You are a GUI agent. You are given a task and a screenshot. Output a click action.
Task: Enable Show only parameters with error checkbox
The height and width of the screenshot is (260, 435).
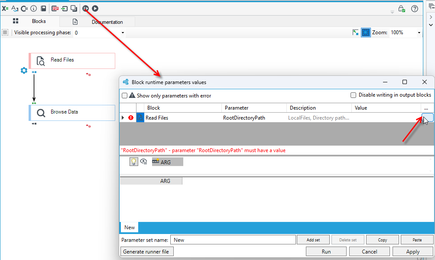click(x=124, y=96)
